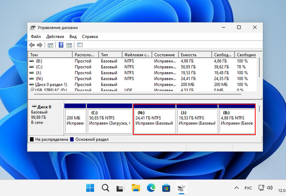The width and height of the screenshot is (286, 196).
Task: Click the (J:) volume name text
Action: click(39, 73)
